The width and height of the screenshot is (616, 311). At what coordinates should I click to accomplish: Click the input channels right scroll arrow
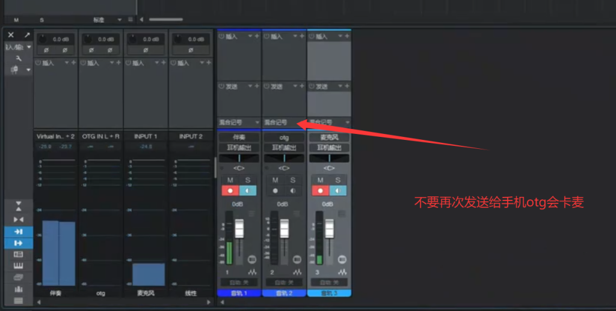coord(209,302)
